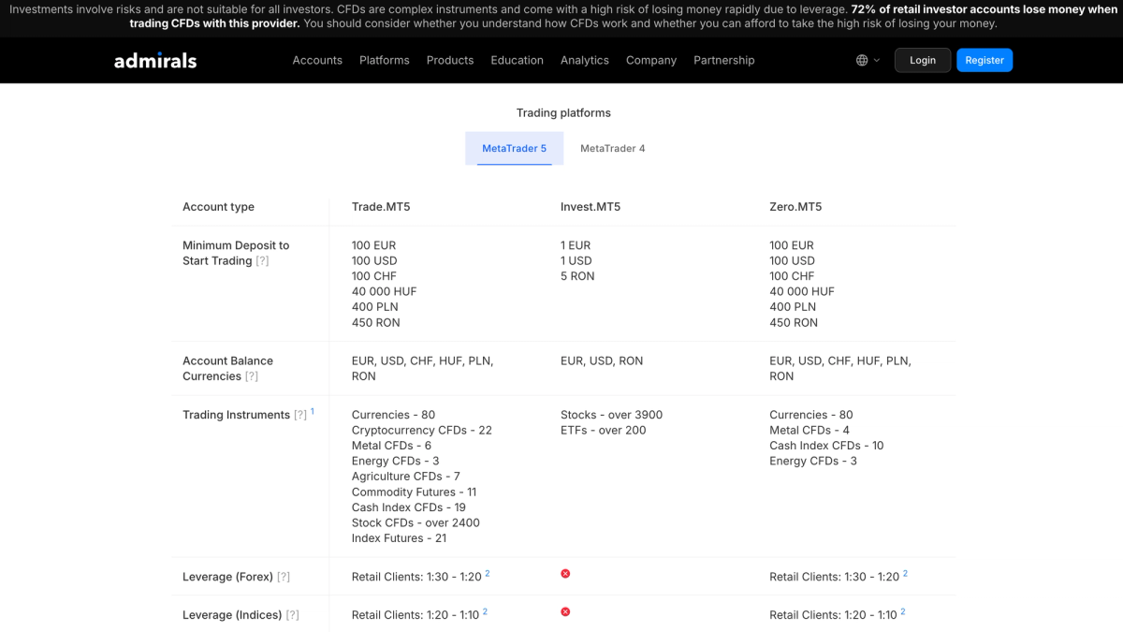Open footnote 2 in Zero.MT5 Indices leverage

[902, 611]
